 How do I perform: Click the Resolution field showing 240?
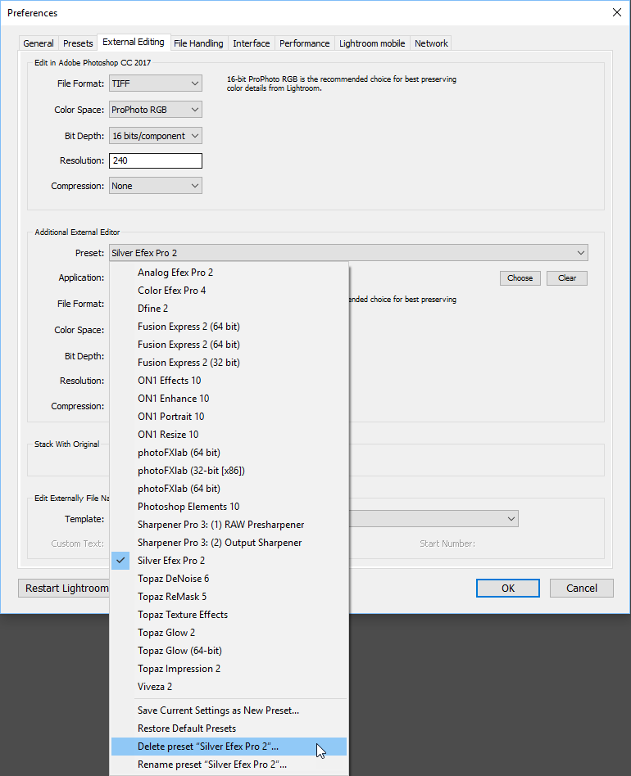click(156, 160)
